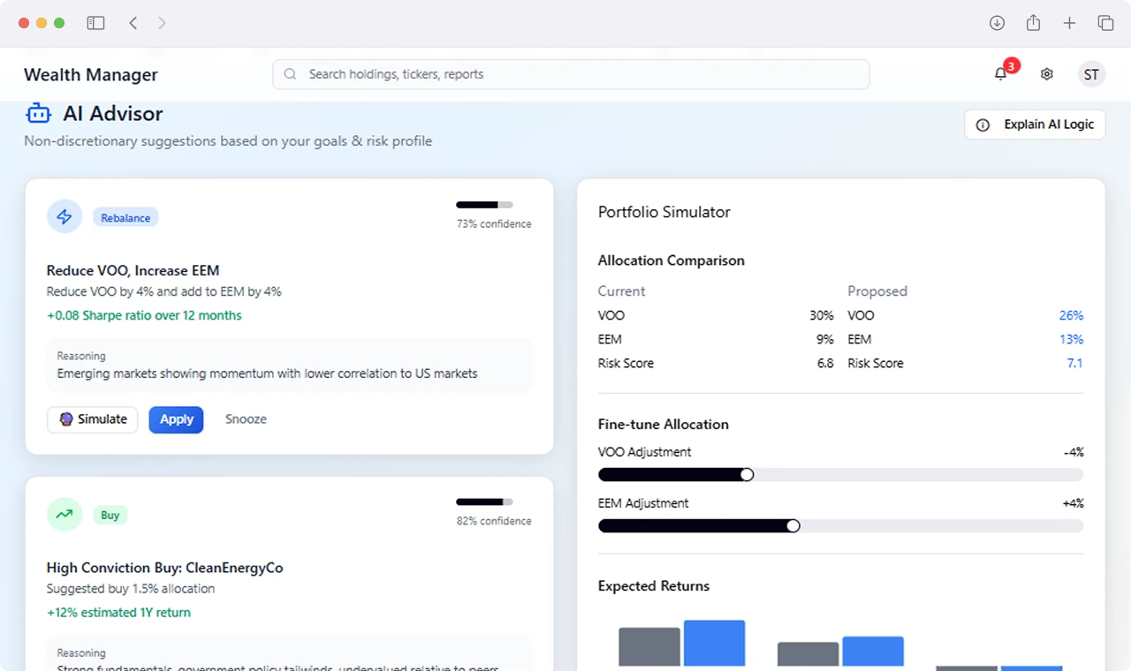Click "+0.08 Sharpe ratio over 12 months"
The width and height of the screenshot is (1131, 671).
click(144, 315)
